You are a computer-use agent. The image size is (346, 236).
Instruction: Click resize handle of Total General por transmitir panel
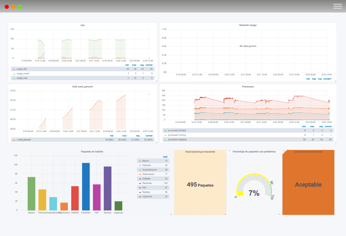225,214
